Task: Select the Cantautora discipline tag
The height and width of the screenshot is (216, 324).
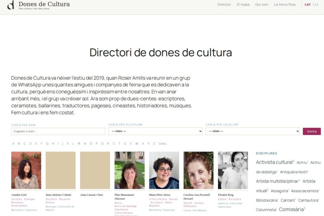Action: click(308, 200)
